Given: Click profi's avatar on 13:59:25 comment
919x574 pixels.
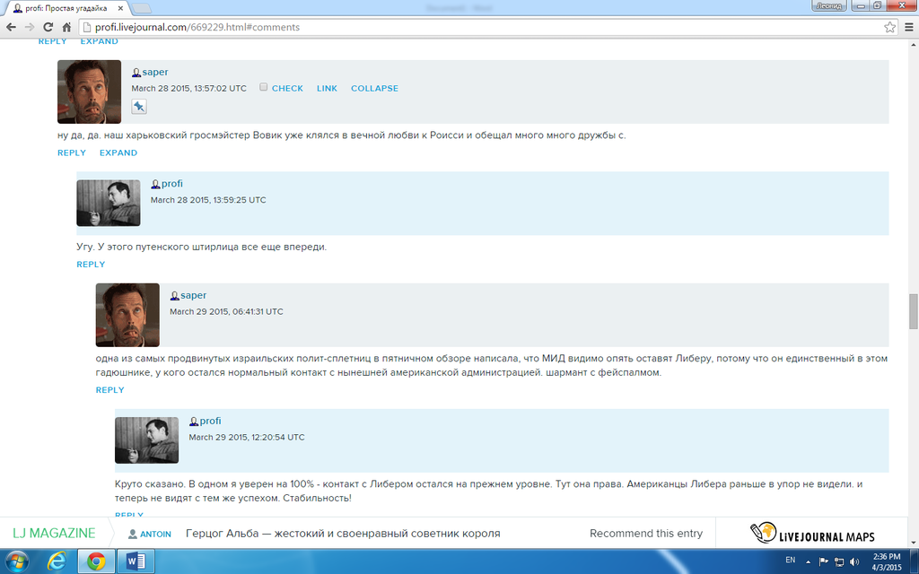Looking at the screenshot, I should pos(109,203).
